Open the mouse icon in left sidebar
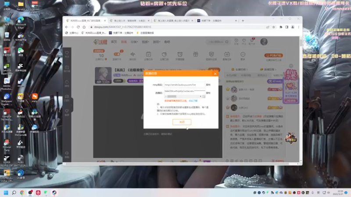Image resolution: width=351 pixels, height=197 pixels. click(x=67, y=83)
